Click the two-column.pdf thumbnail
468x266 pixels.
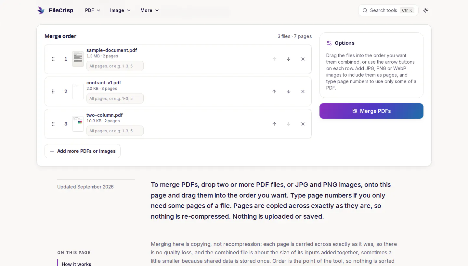point(78,124)
